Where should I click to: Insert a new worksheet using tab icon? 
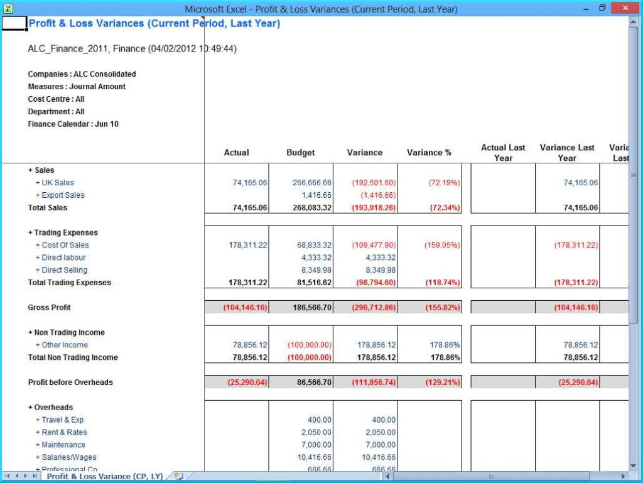178,476
